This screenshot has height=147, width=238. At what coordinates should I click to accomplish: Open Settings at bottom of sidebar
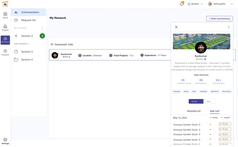pos(5,141)
